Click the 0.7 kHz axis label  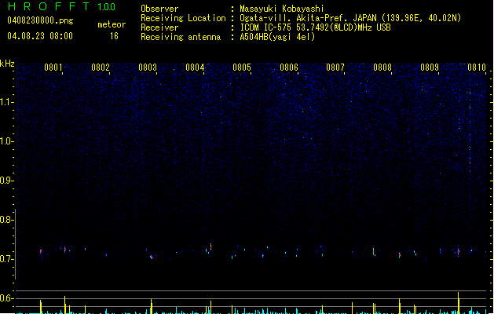tap(6, 259)
